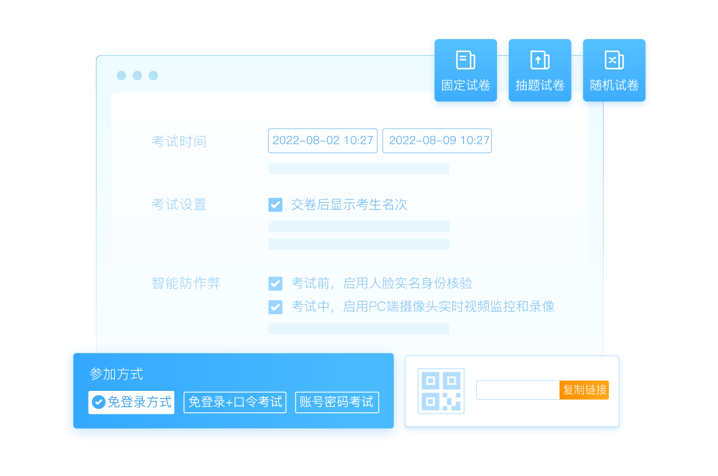Click the 考试时间 label
This screenshot has width=718, height=476.
[x=179, y=142]
